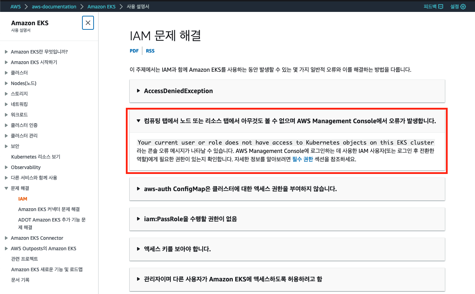Click the Amazon EKS sidebar title

point(30,23)
